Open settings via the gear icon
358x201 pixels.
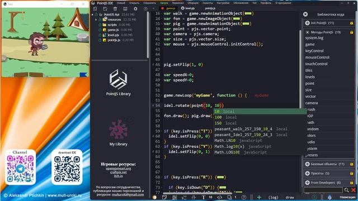tap(135, 9)
